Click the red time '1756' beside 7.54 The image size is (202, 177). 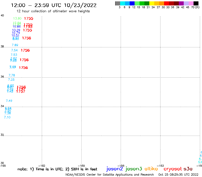tap(25, 50)
